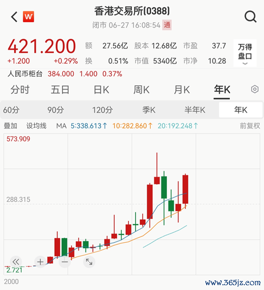Open 设均线 moving average settings

coord(36,126)
